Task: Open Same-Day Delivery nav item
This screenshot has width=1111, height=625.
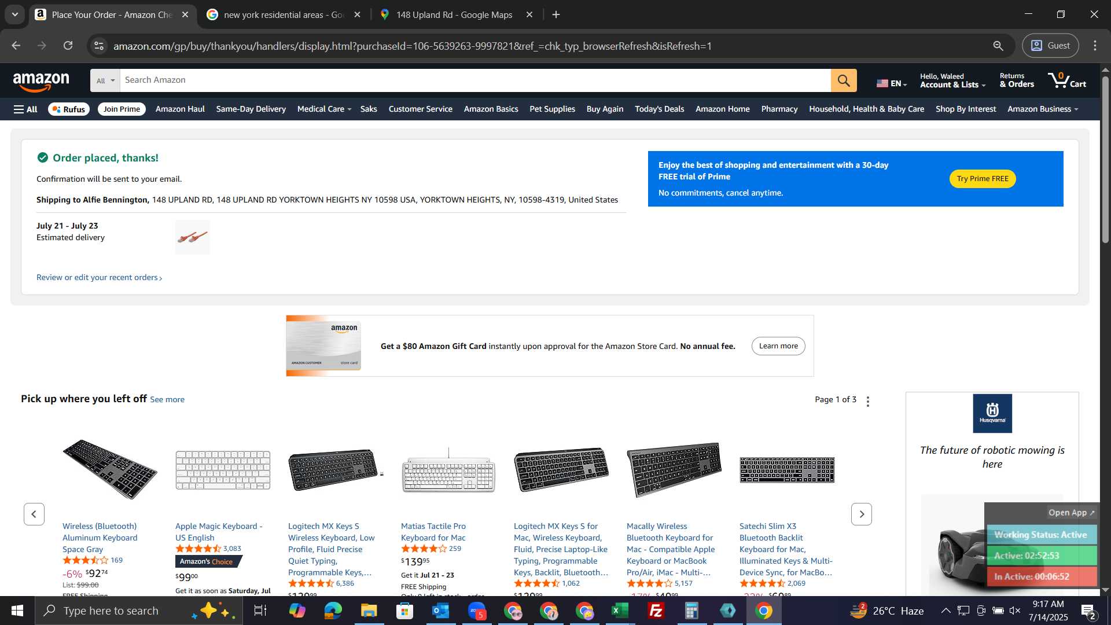Action: [251, 109]
